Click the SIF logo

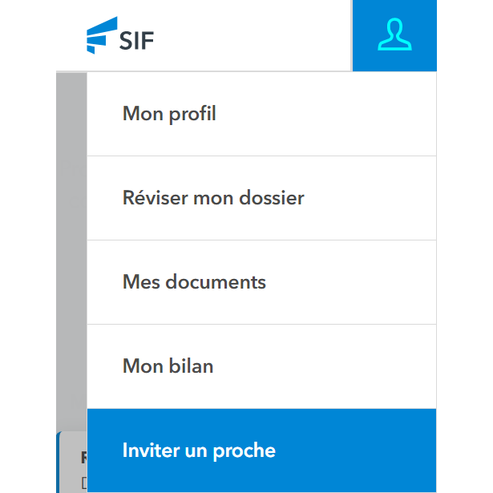(120, 36)
